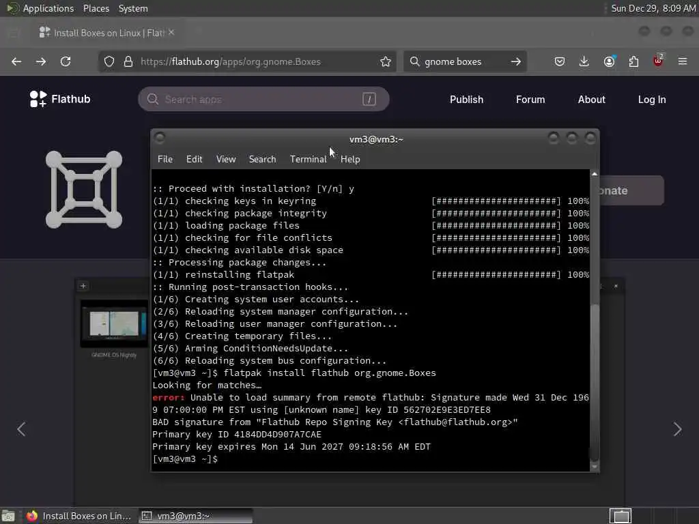This screenshot has height=524, width=699.
Task: Show previous screenshot in carousel
Action: [21, 429]
